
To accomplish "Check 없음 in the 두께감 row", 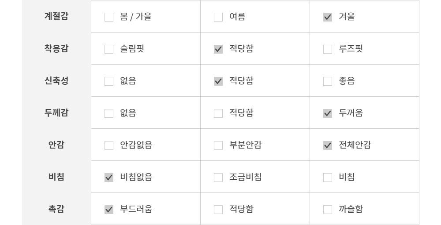I will pos(109,113).
